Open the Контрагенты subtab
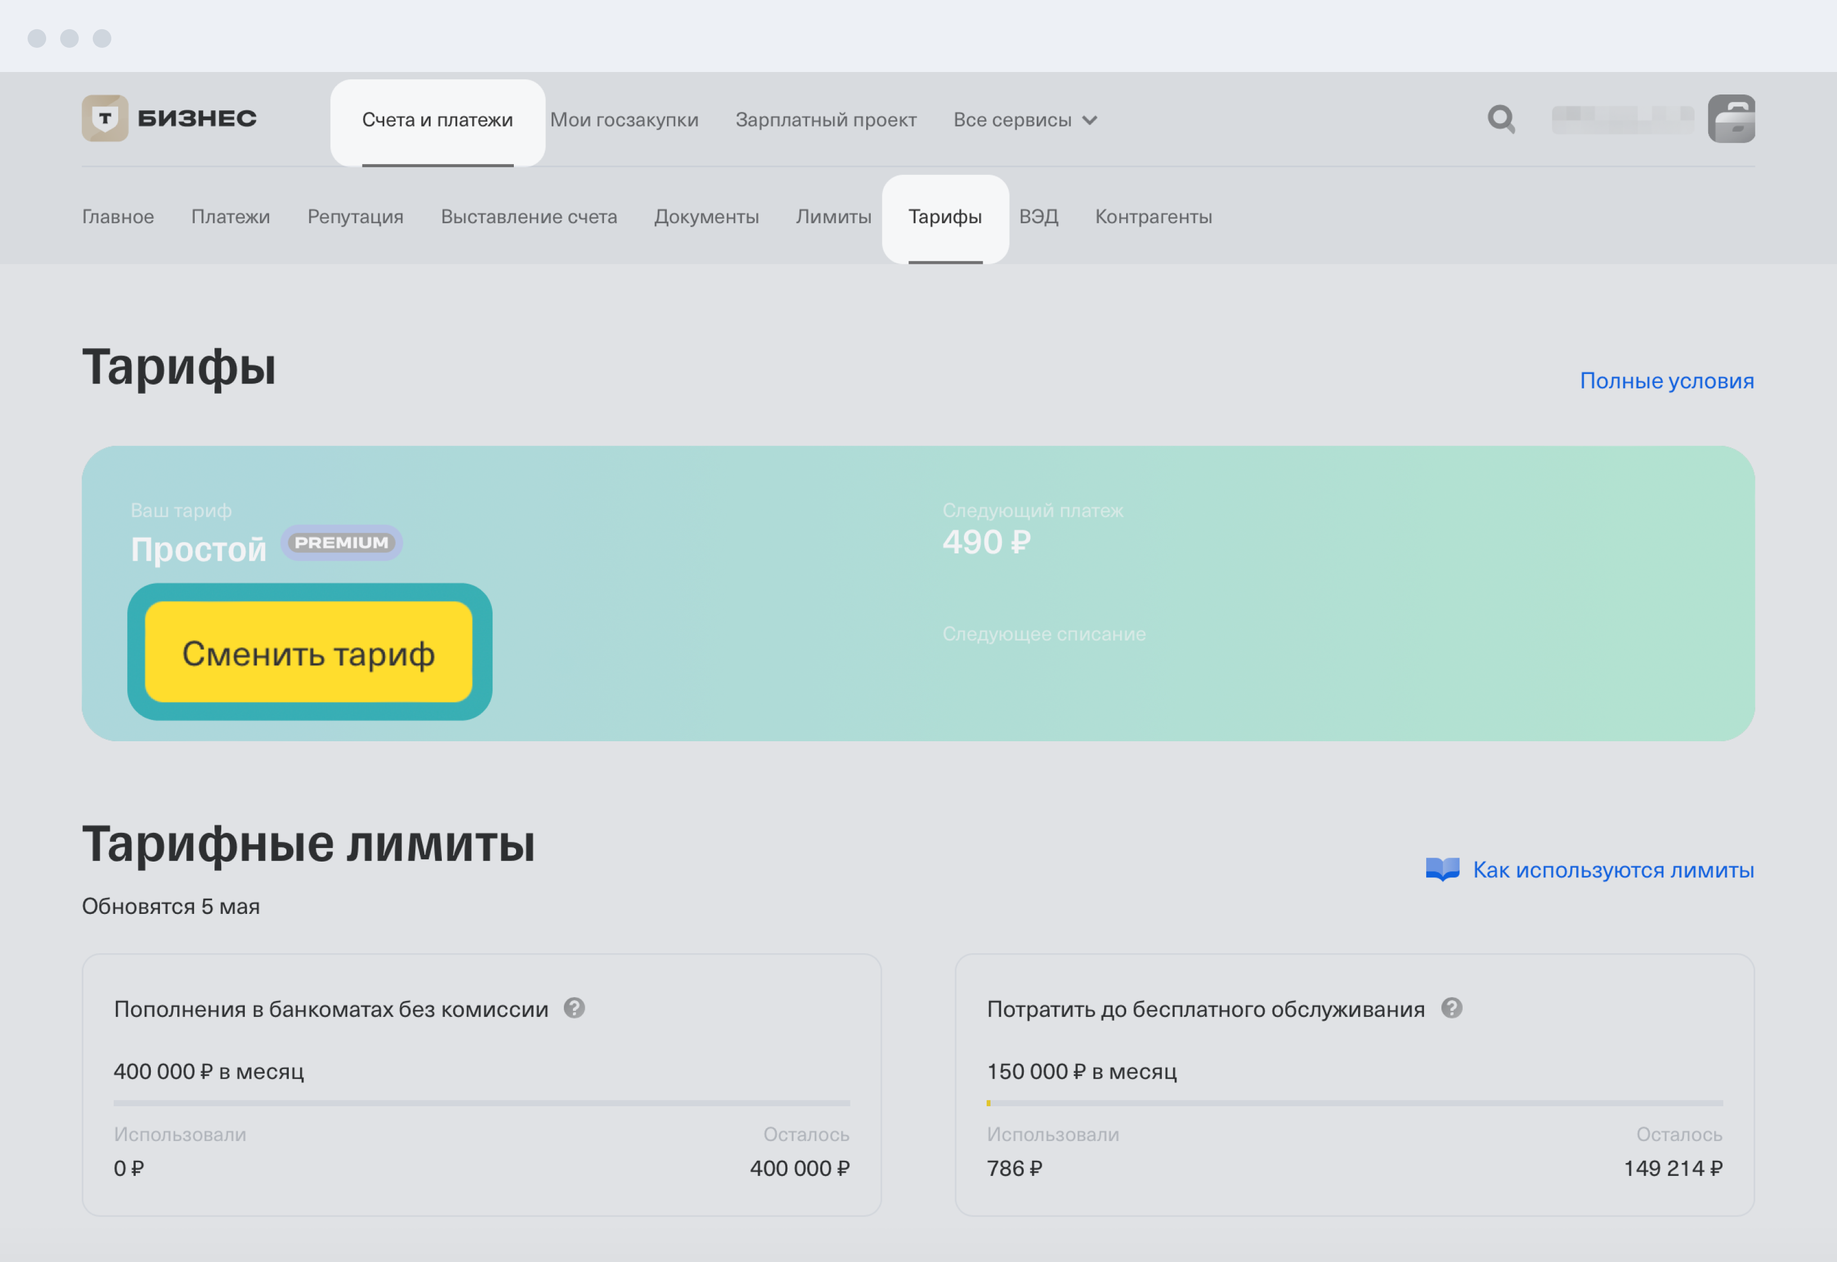Viewport: 1837px width, 1262px height. [1153, 217]
